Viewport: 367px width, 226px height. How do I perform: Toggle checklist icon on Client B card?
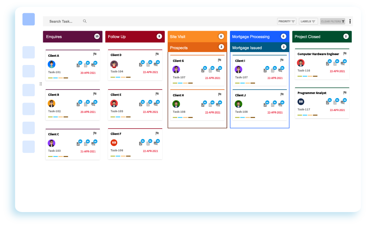point(78,104)
